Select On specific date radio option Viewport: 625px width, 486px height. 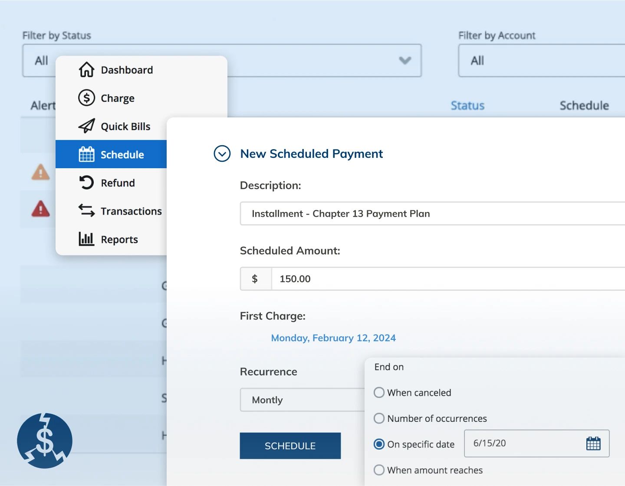tap(379, 444)
